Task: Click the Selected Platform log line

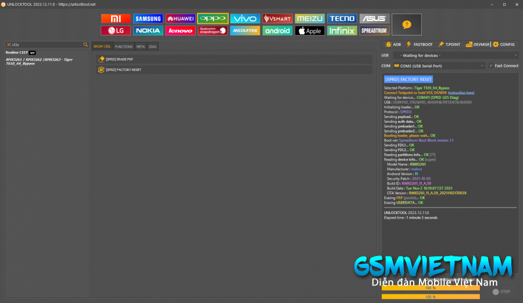Action: [x=417, y=88]
